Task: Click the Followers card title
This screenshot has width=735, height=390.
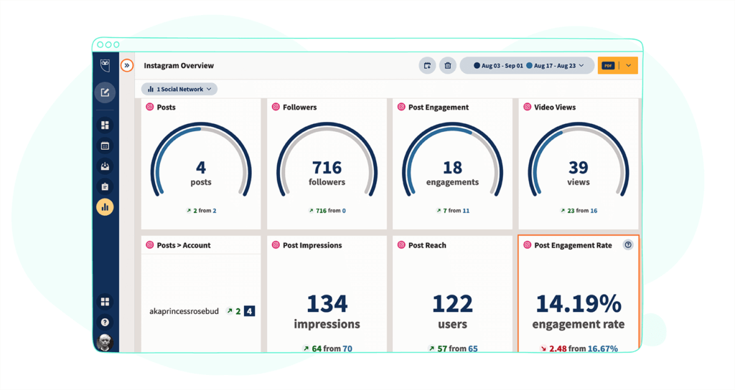Action: pyautogui.click(x=299, y=108)
